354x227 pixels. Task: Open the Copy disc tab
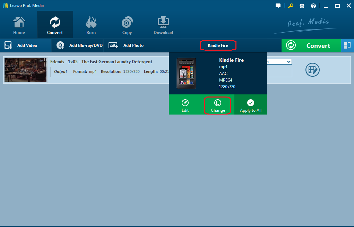click(x=127, y=26)
